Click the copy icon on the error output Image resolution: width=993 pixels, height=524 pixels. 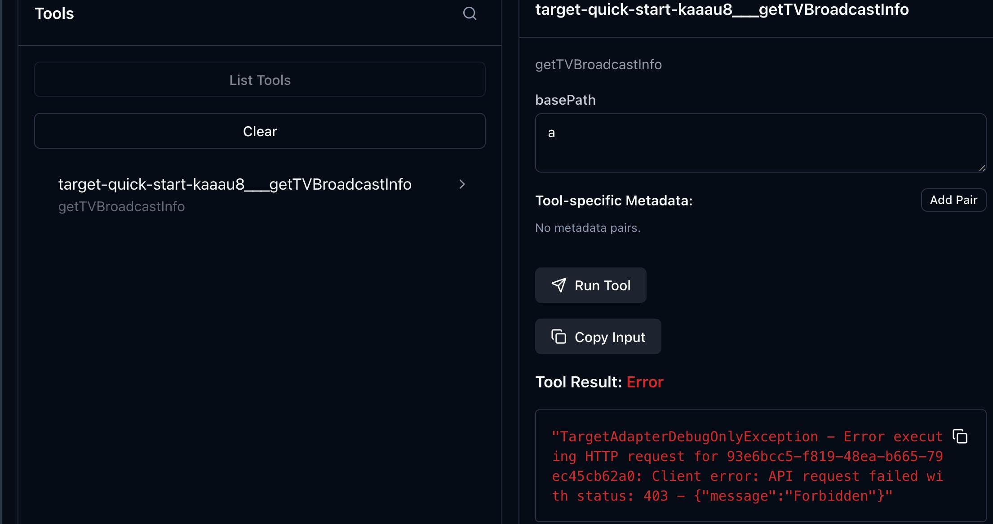point(961,437)
